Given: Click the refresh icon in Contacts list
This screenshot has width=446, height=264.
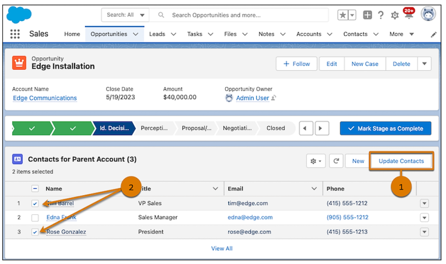Looking at the screenshot, I should [336, 161].
